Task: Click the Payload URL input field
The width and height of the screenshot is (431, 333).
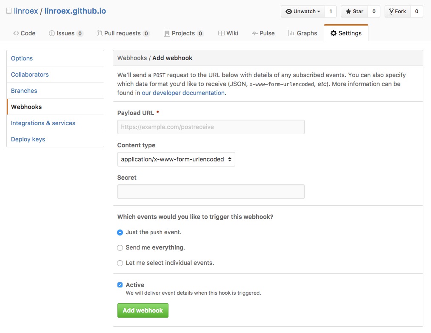Action: coord(211,127)
